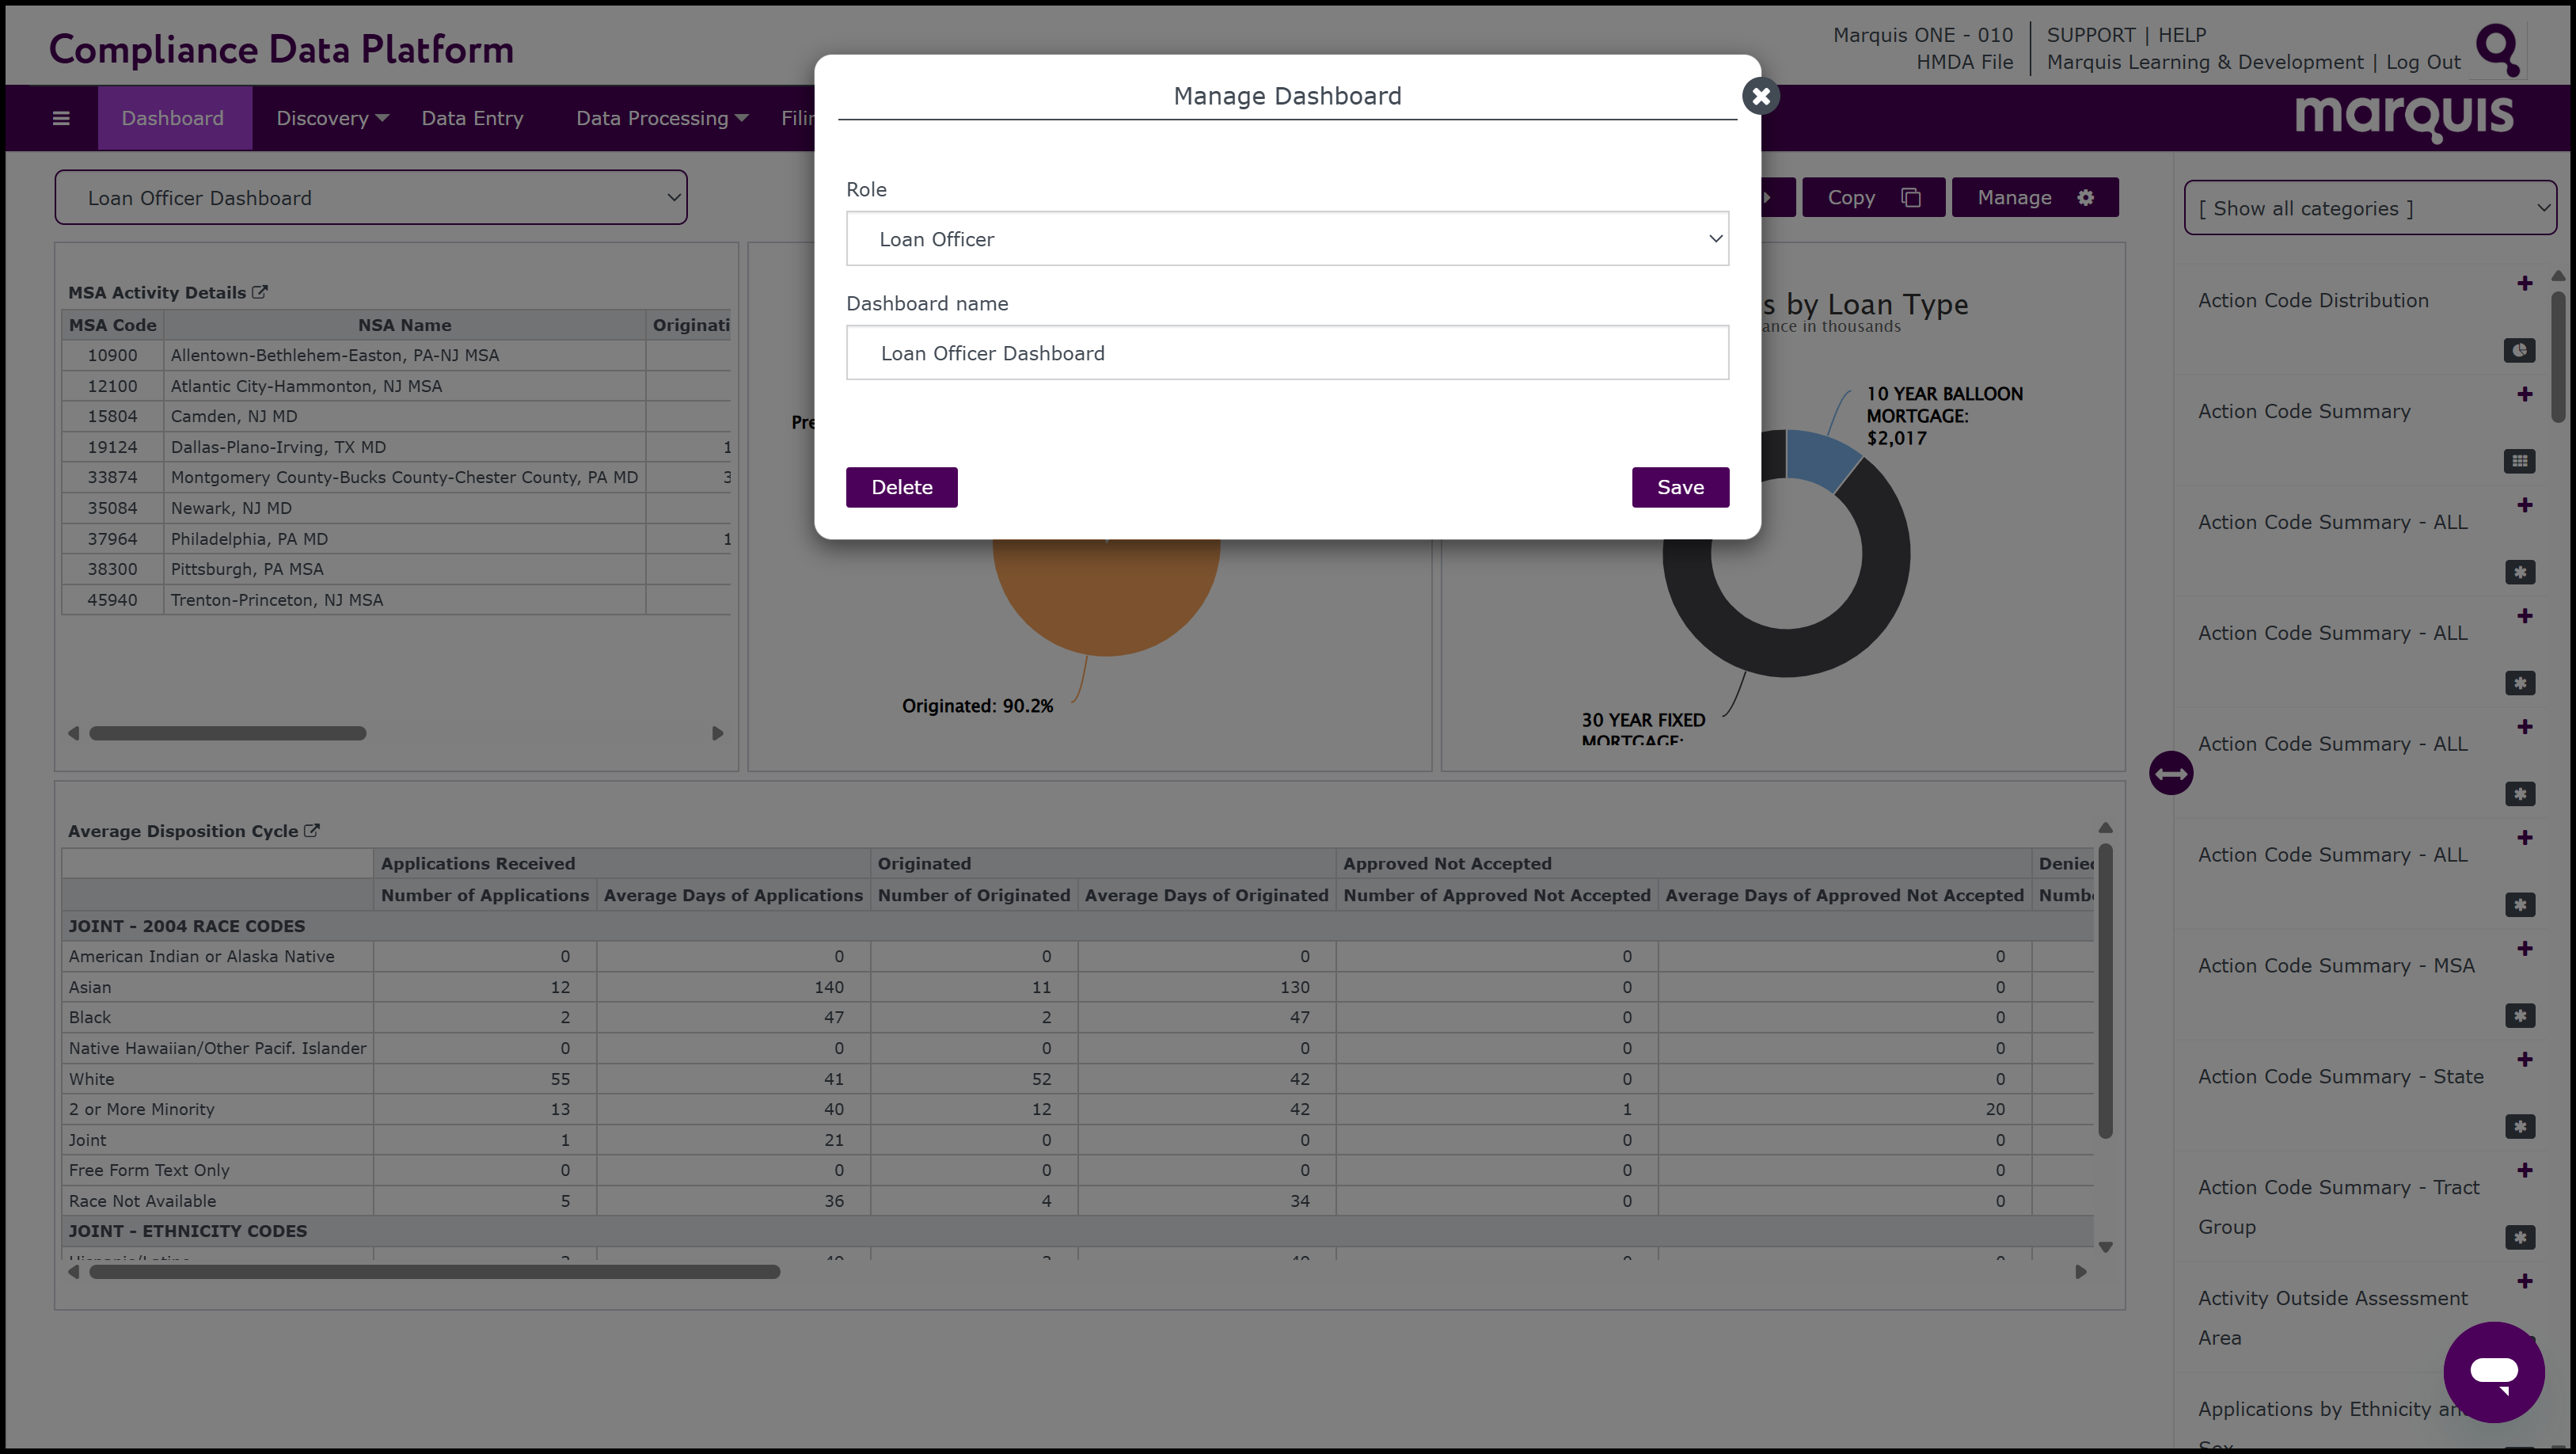Click into the Dashboard name text field

coord(1287,353)
